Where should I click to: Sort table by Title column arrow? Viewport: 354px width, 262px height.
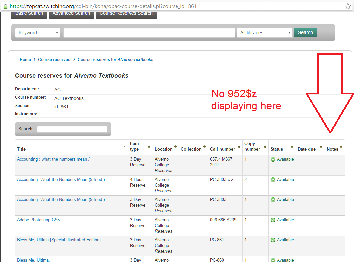point(125,147)
